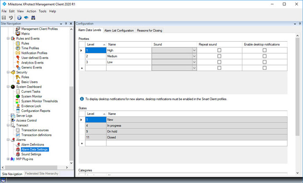The image size is (303, 183).
Task: Click the Undo toolbar icon
Action: 11,18
